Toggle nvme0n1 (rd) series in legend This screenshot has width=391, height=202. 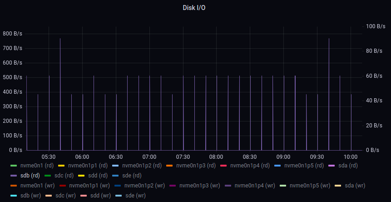point(35,166)
